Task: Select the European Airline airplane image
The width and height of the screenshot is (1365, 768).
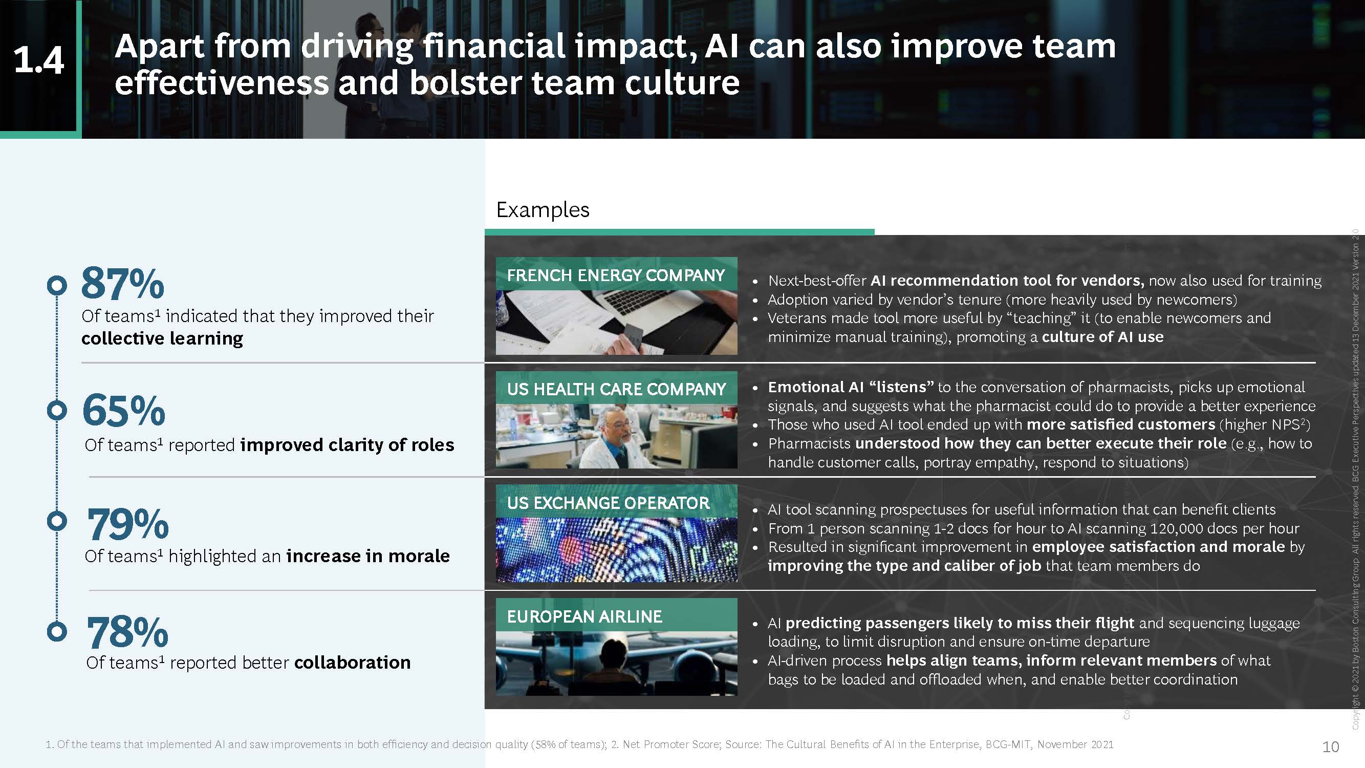Action: [x=616, y=663]
